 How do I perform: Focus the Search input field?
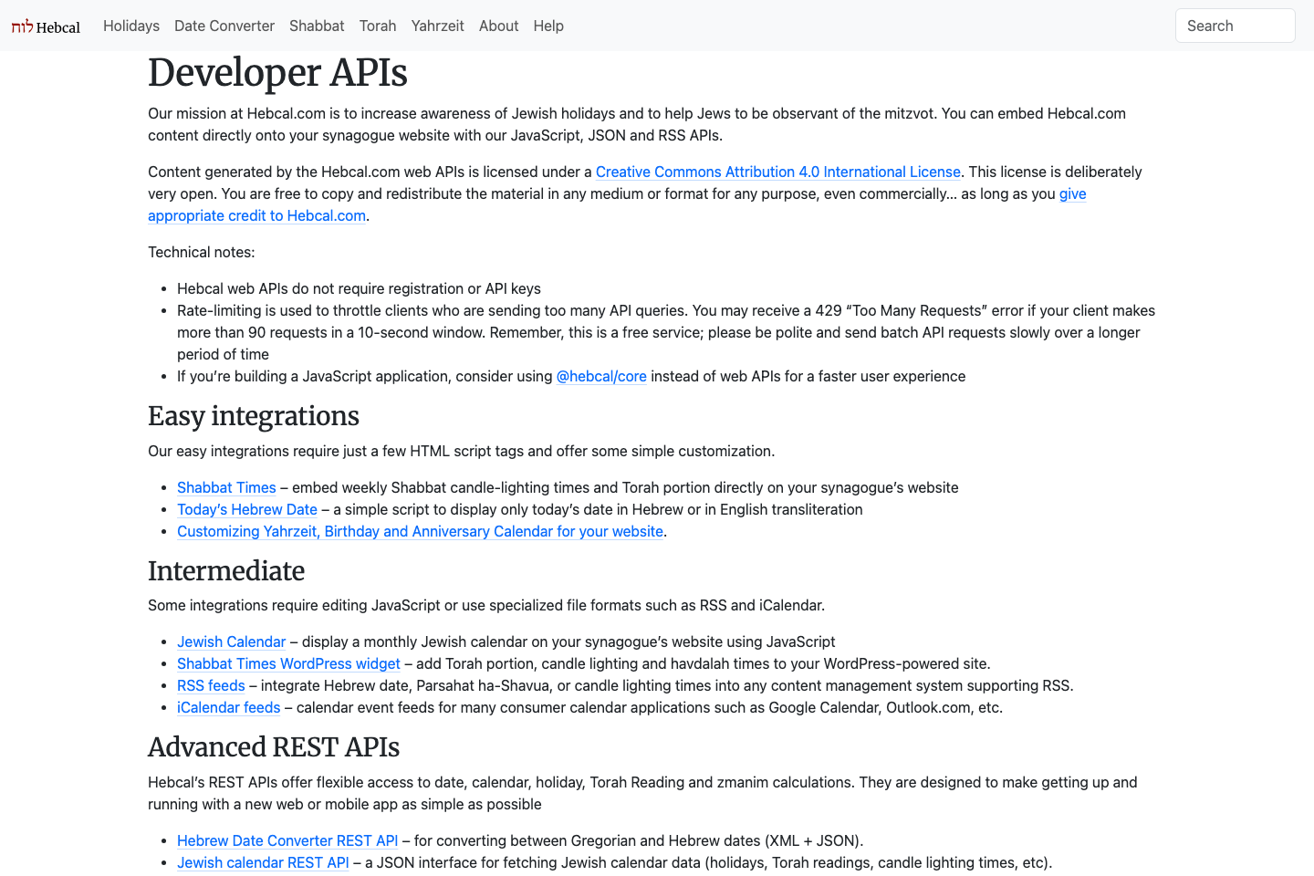[x=1235, y=26]
